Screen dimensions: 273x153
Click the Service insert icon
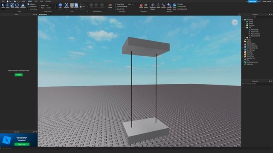(x=163, y=6)
